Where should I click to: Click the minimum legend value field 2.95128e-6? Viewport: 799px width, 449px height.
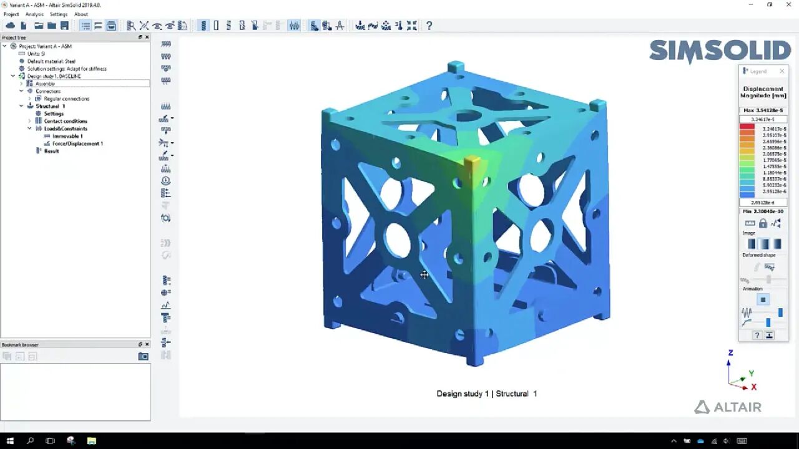coord(762,203)
